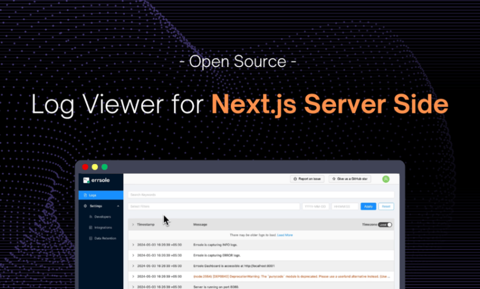Apply the log filters
The width and height of the screenshot is (480, 289).
(368, 207)
